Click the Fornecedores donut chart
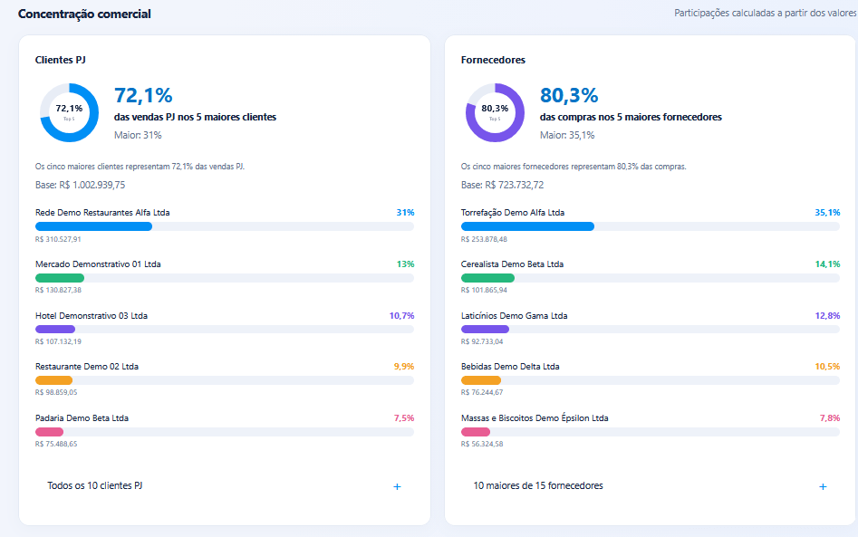This screenshot has width=858, height=537. point(496,112)
